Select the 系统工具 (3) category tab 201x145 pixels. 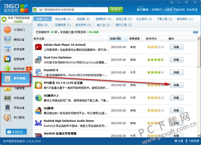click(x=124, y=19)
